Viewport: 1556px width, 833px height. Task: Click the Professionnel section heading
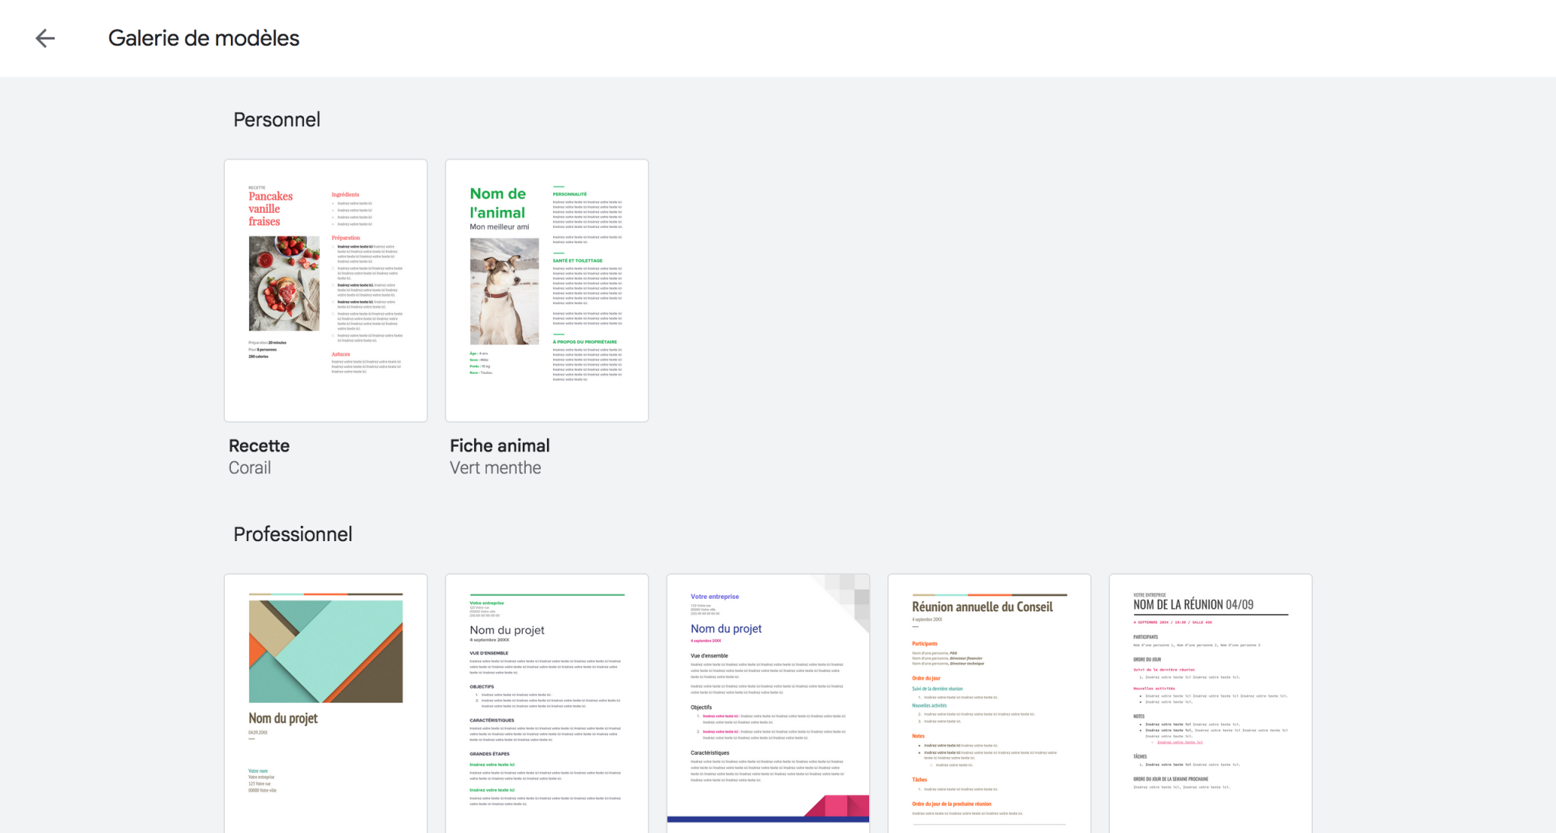click(293, 534)
